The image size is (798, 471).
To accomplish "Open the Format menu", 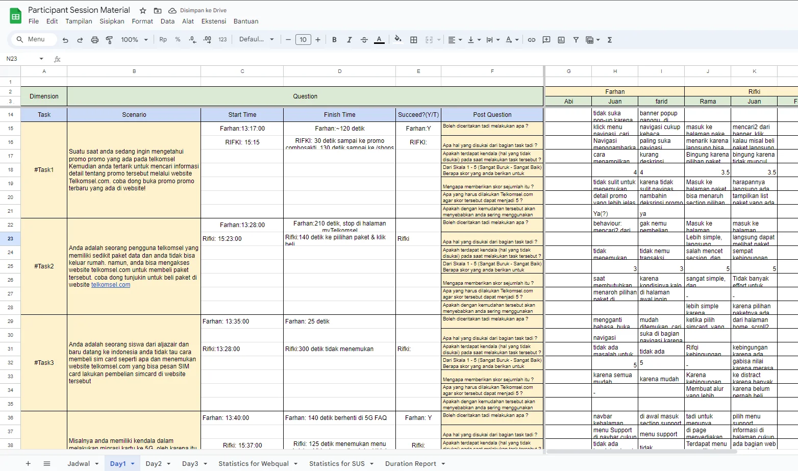I will pyautogui.click(x=142, y=21).
